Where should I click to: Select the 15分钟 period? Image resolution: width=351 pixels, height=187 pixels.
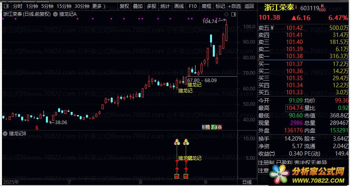coord(64,6)
